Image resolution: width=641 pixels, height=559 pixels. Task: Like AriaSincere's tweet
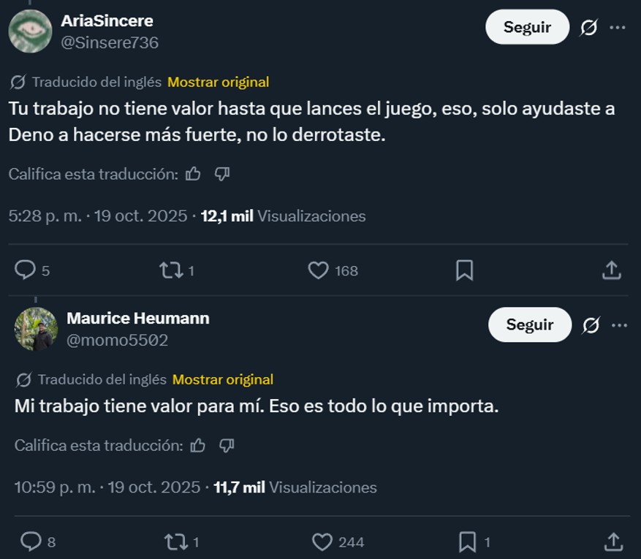pos(319,270)
